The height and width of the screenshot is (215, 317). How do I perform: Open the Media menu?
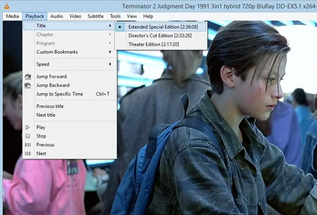pyautogui.click(x=13, y=16)
